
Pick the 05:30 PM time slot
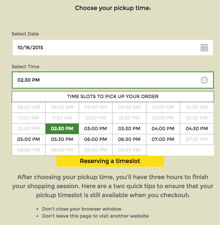pos(62,139)
